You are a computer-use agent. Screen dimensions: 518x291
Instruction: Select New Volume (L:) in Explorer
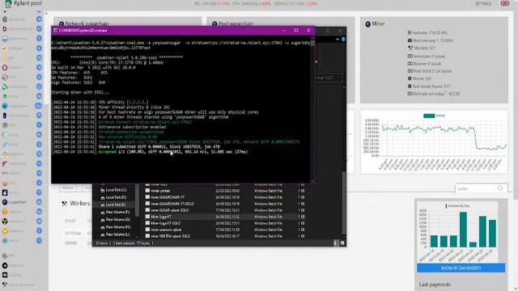[x=115, y=234]
